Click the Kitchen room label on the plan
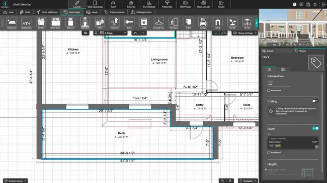The height and width of the screenshot is (183, 327). pyautogui.click(x=73, y=49)
